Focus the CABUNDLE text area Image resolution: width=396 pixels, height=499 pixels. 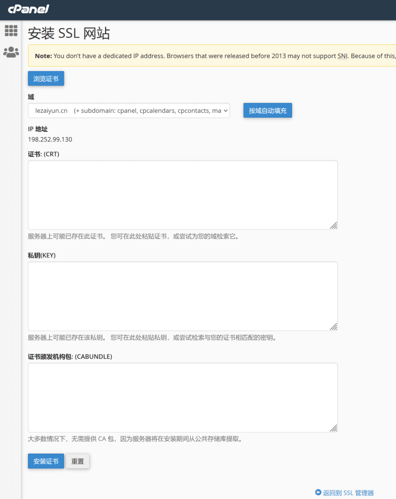point(183,398)
